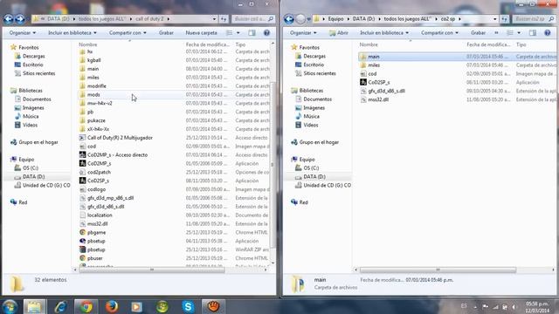The height and width of the screenshot is (314, 559).
Task: Select main folder in right window
Action: point(373,57)
